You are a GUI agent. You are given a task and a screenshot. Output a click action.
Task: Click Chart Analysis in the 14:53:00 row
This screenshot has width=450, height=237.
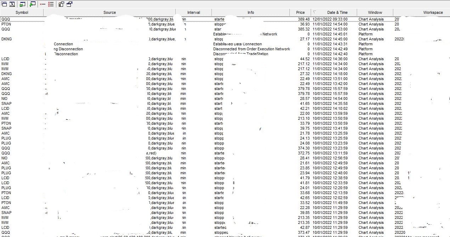pyautogui.click(x=371, y=29)
